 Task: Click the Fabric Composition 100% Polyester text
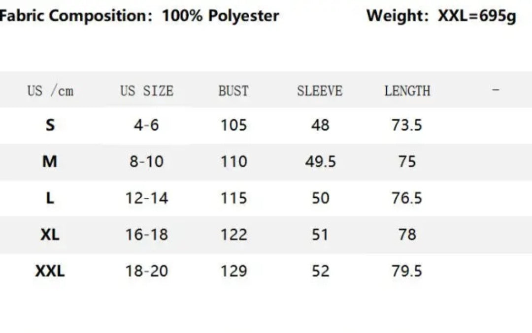click(139, 16)
